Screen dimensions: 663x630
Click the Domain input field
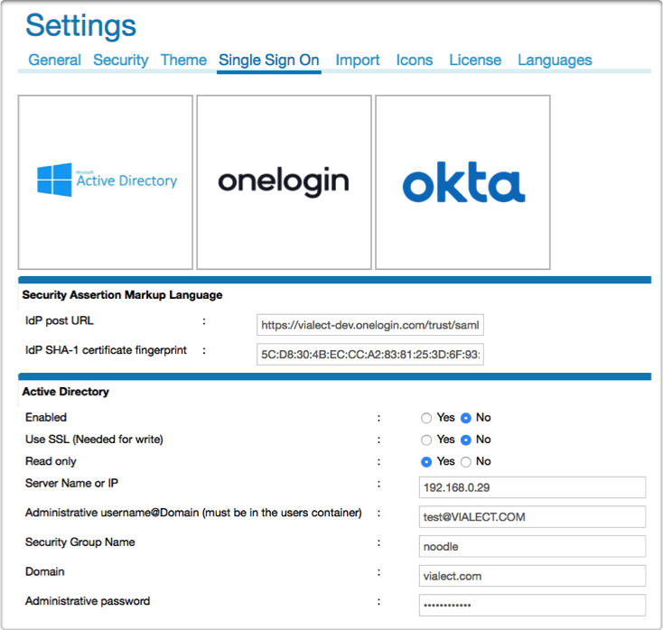click(x=532, y=576)
